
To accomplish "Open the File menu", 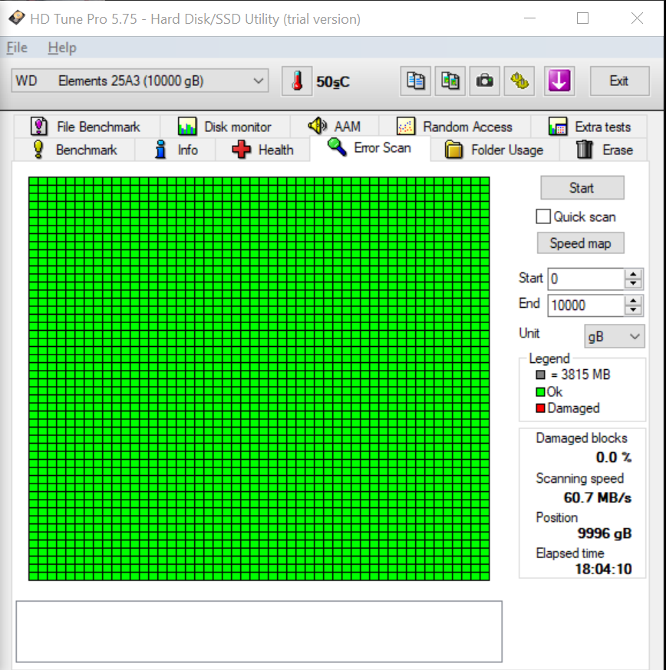I will pyautogui.click(x=17, y=48).
